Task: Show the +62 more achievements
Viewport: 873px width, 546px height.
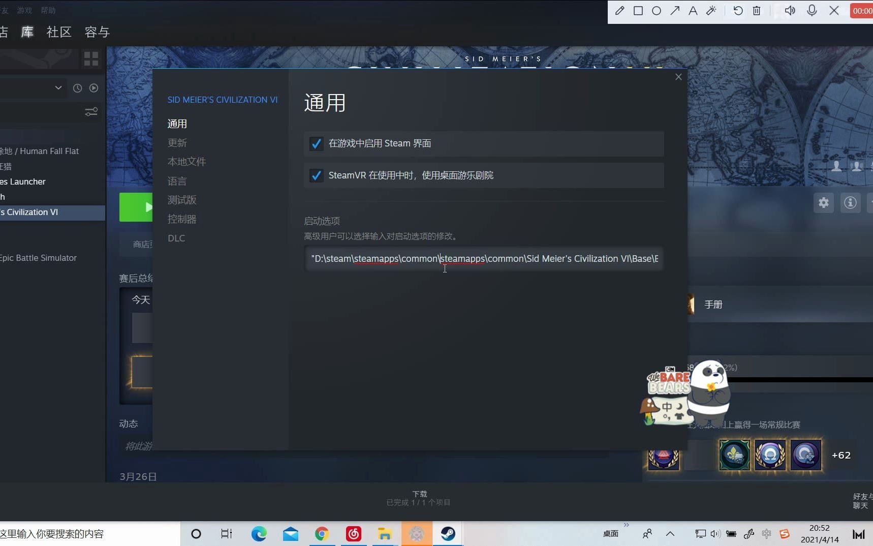Action: click(x=841, y=456)
